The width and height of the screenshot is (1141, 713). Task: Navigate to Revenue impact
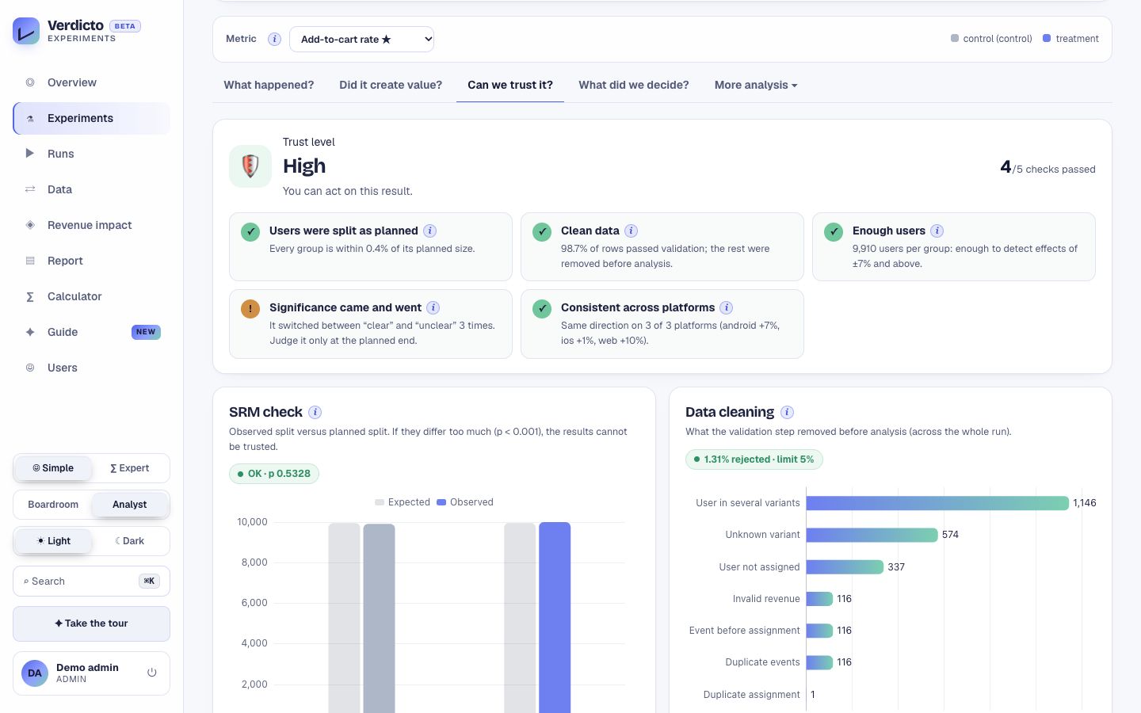pos(91,225)
